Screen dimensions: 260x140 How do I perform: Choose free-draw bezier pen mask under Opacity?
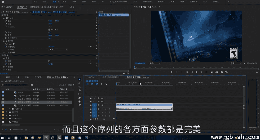tap(14, 44)
